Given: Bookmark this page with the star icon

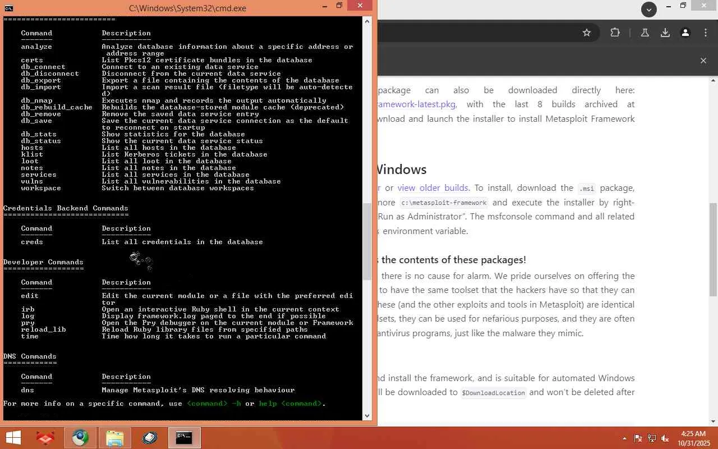Looking at the screenshot, I should (x=587, y=33).
